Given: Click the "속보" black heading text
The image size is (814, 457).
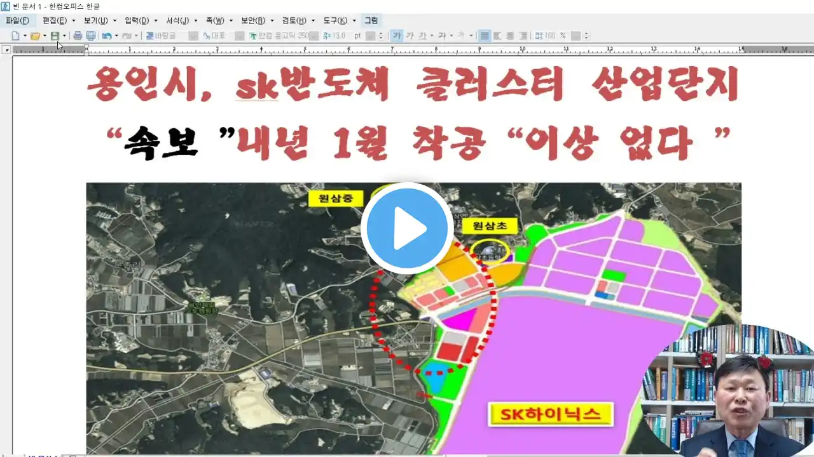Looking at the screenshot, I should click(162, 143).
